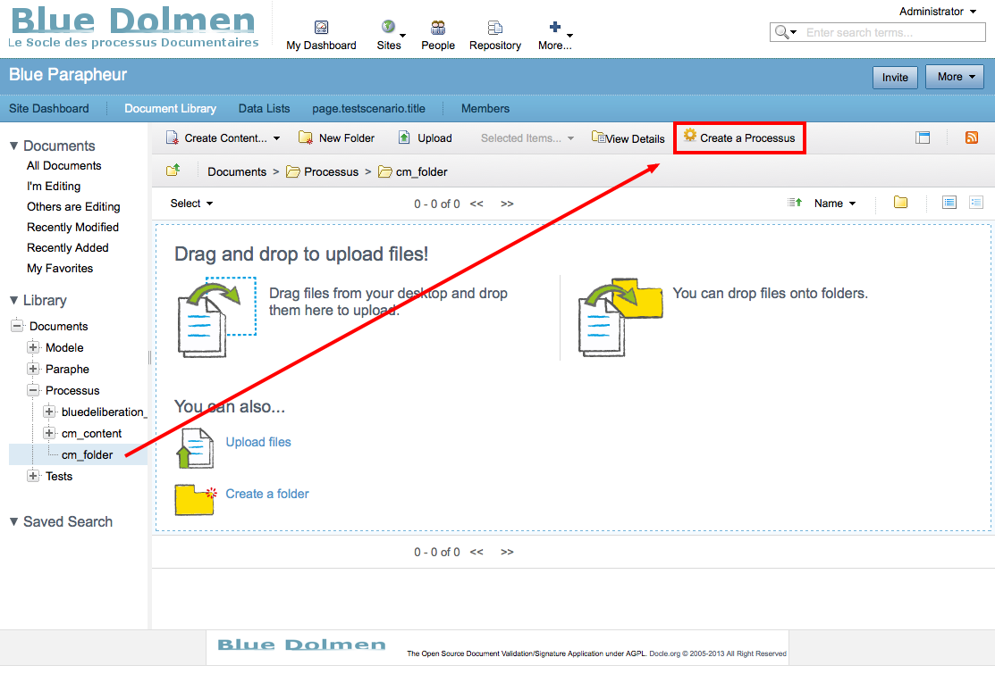This screenshot has width=995, height=674.
Task: Open the Selected Items dropdown
Action: [x=527, y=138]
